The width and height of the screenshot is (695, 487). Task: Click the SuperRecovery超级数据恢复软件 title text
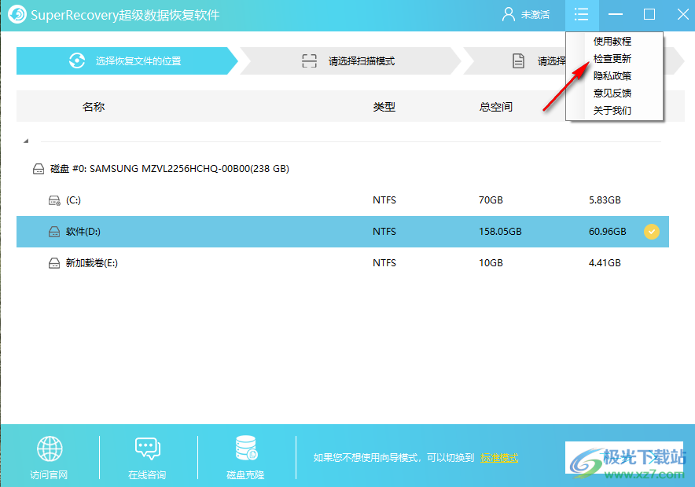click(125, 15)
